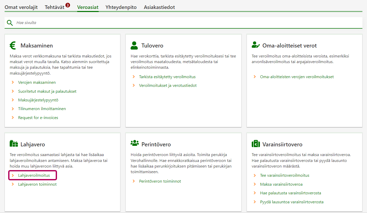Switch to the Yhteydenpito tab
The image size is (367, 213).
pos(121,7)
